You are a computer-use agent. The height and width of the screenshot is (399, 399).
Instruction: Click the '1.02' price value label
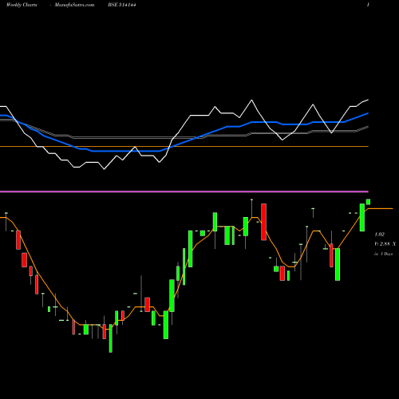pos(380,235)
